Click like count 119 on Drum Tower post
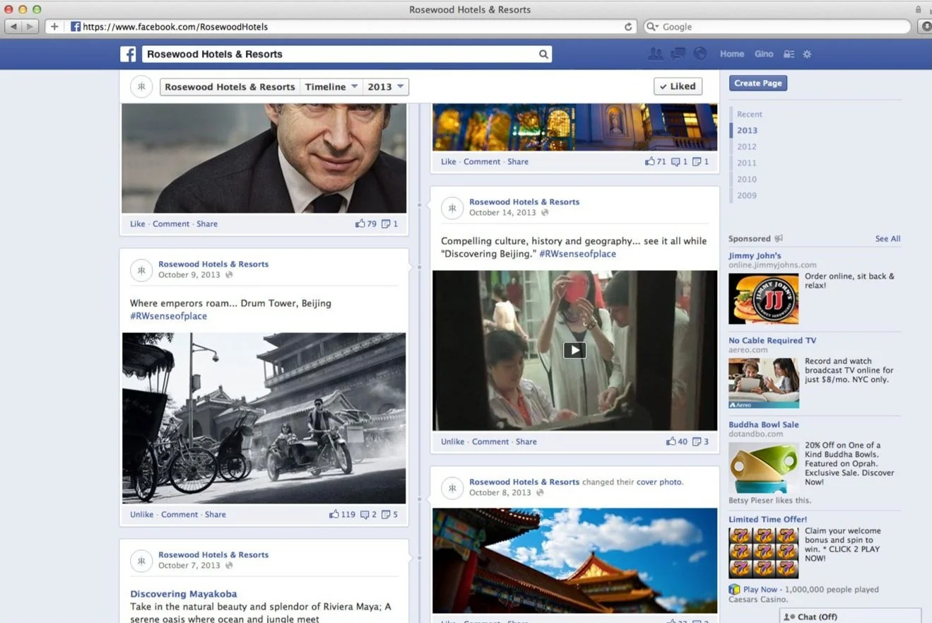The width and height of the screenshot is (932, 623). pyautogui.click(x=342, y=514)
